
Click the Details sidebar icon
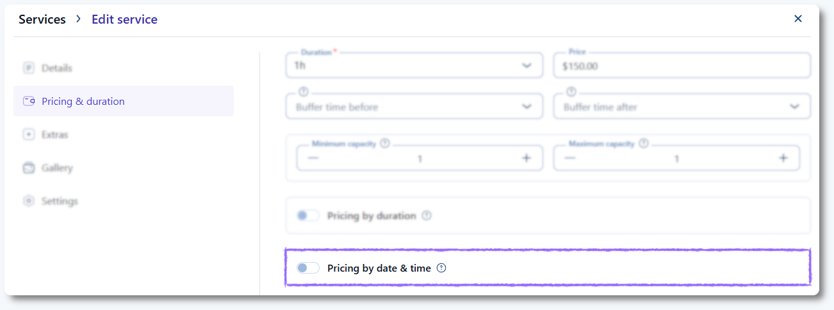point(28,68)
